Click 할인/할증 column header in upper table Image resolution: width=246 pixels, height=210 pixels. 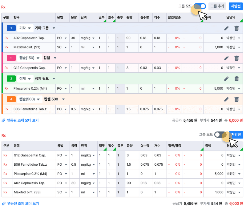[185, 18]
